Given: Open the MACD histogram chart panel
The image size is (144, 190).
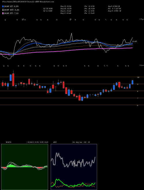Looking at the screenshot, I should [24, 167].
